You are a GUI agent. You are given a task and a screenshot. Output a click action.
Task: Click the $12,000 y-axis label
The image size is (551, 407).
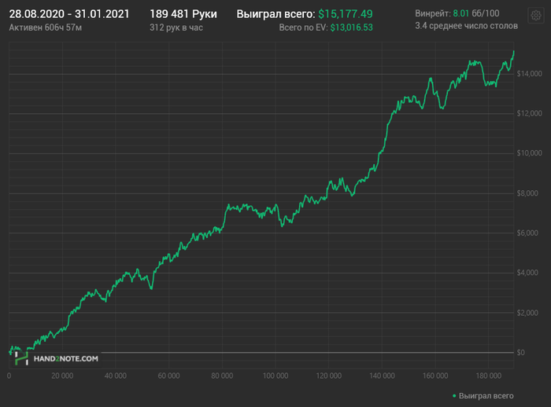pos(529,113)
